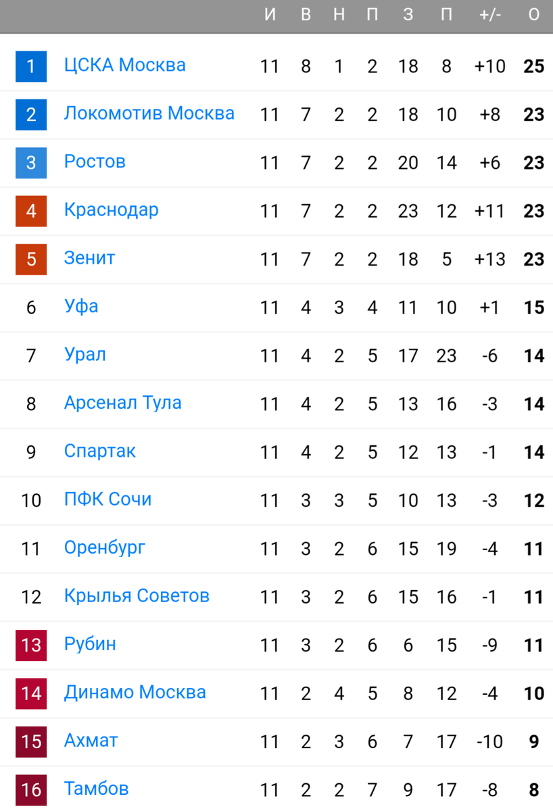Open the Уфа team page
This screenshot has width=553, height=811.
pyautogui.click(x=80, y=307)
